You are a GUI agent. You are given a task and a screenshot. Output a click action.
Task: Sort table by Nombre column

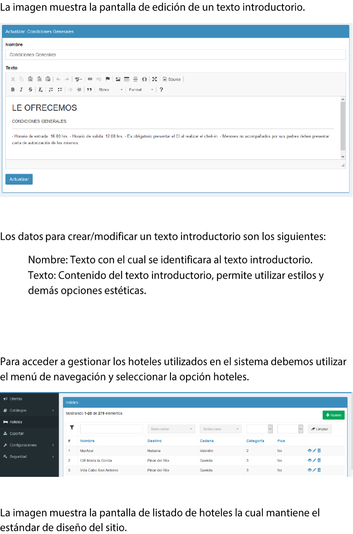point(87,441)
